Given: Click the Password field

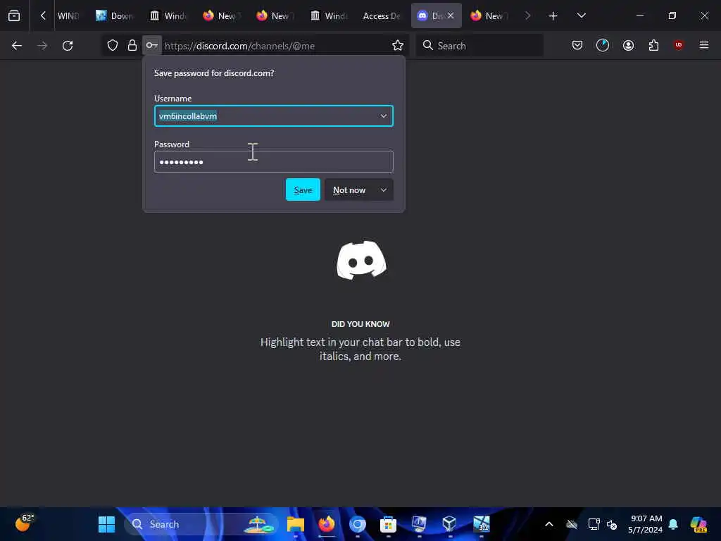Looking at the screenshot, I should pos(274,162).
